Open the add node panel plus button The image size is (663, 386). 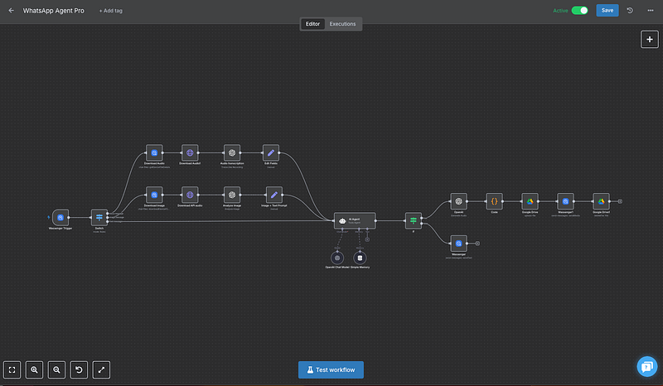pos(650,39)
